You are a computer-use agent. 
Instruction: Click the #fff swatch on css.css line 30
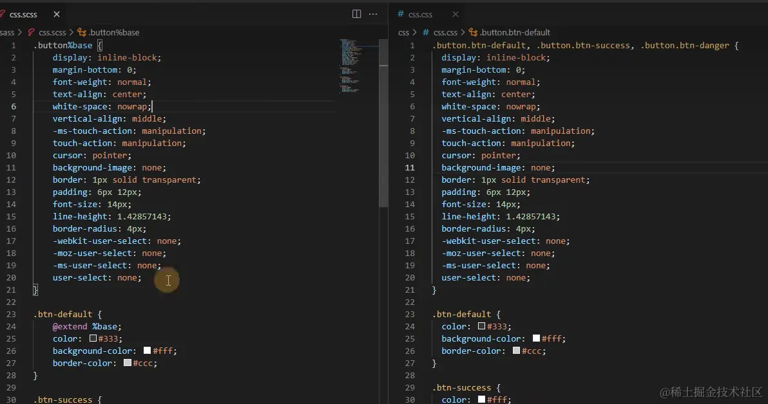click(x=481, y=399)
